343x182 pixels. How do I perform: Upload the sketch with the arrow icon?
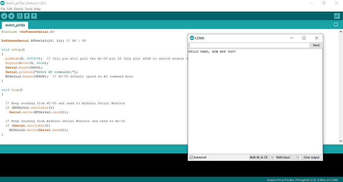tap(11, 16)
